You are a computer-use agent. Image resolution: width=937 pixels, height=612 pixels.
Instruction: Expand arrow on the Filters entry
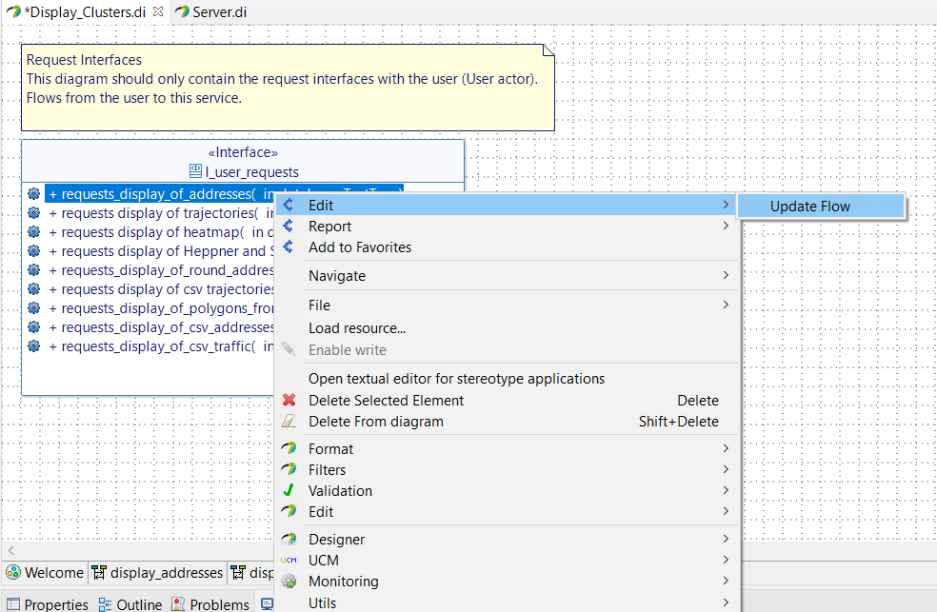tap(726, 469)
